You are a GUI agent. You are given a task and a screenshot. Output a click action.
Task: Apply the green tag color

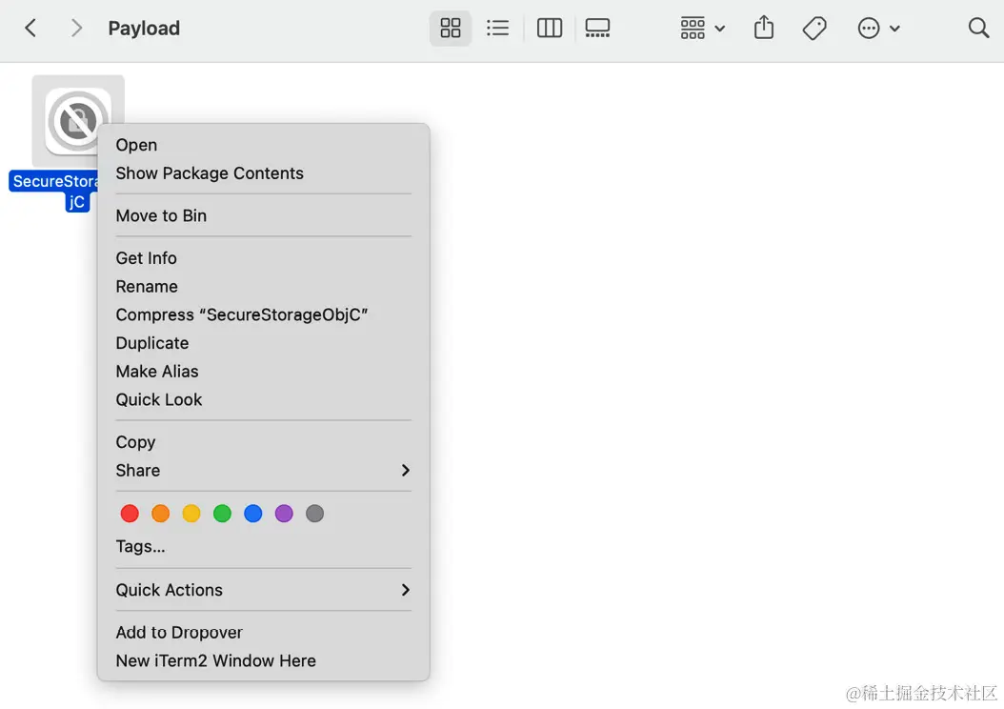(x=222, y=514)
